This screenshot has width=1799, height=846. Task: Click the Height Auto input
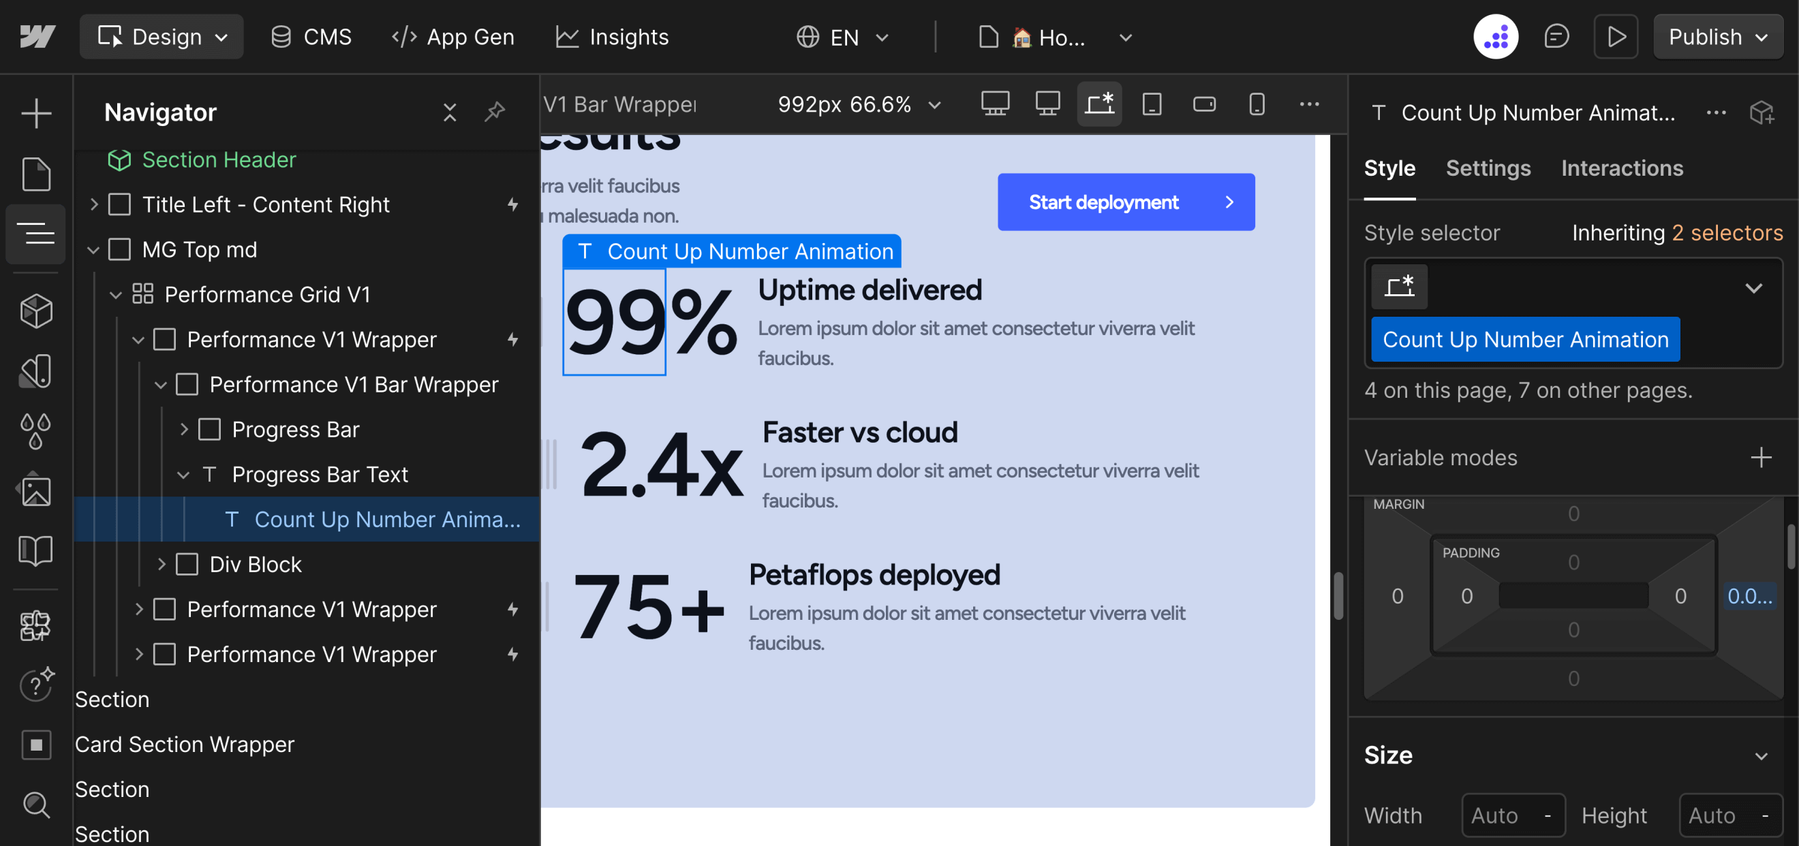pyautogui.click(x=1731, y=815)
